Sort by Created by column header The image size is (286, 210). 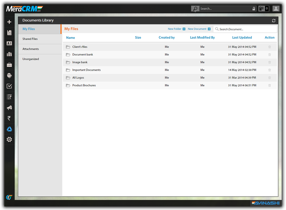click(167, 37)
